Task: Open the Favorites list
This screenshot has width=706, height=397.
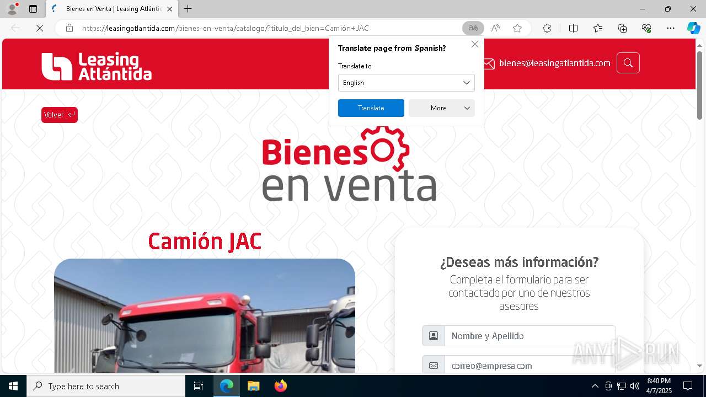Action: (598, 28)
